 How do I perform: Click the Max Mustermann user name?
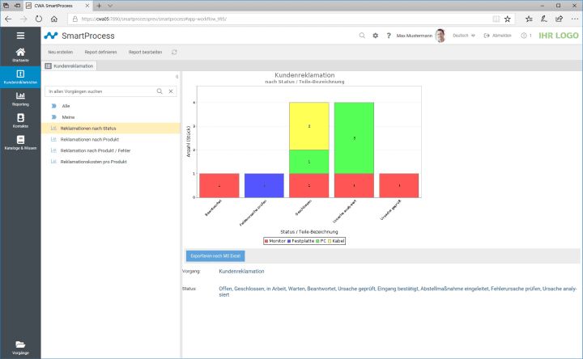pyautogui.click(x=415, y=36)
